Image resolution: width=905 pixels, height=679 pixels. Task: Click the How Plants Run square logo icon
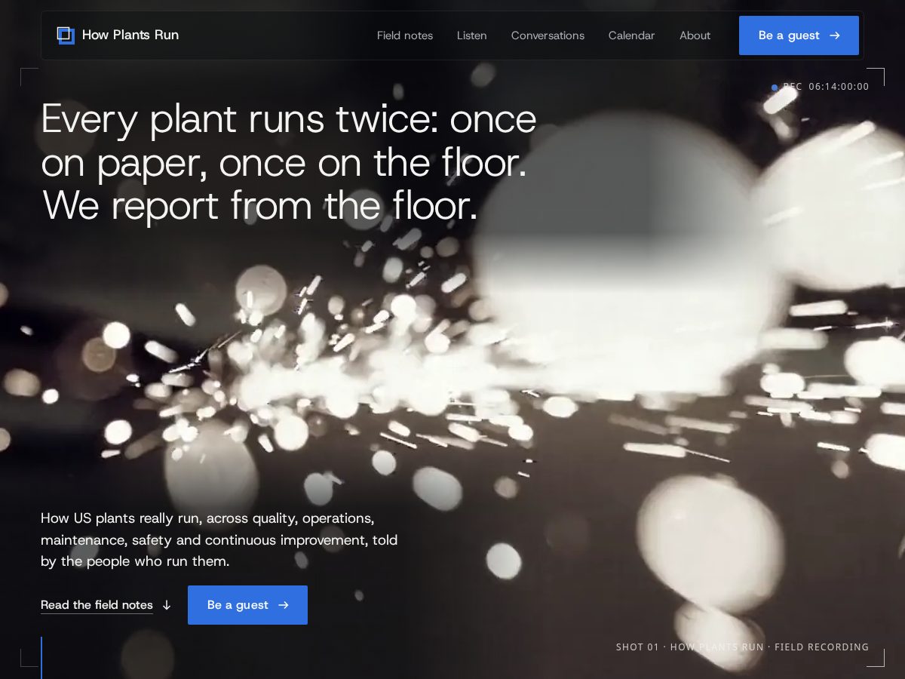(66, 35)
